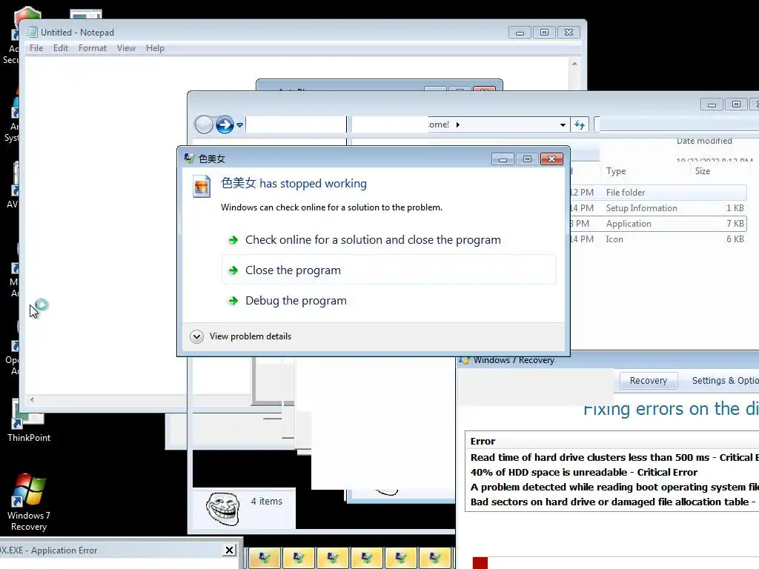The width and height of the screenshot is (759, 569).
Task: Click the breadcrumb arrow in the Explorer address bar
Action: tap(458, 124)
